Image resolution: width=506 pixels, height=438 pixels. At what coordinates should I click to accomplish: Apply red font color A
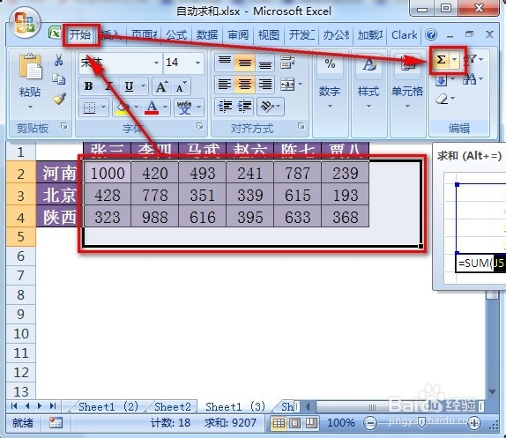tap(152, 108)
